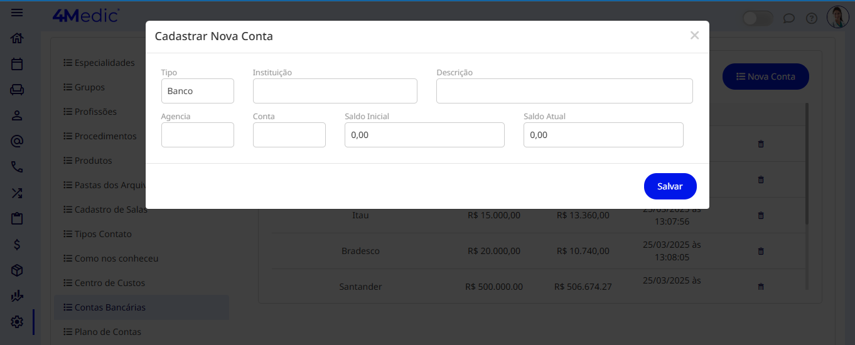Open Especialidades in the side menu
This screenshot has width=855, height=345.
point(104,63)
